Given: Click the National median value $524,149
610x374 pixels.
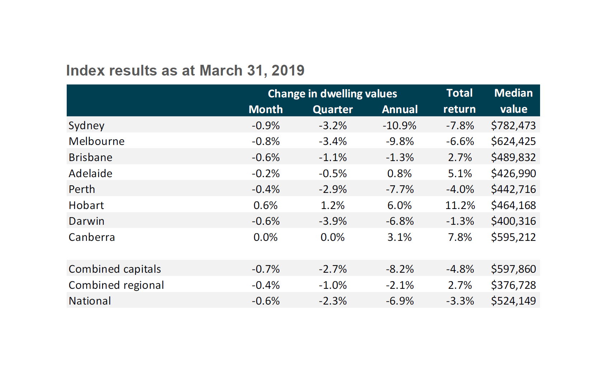Looking at the screenshot, I should coord(513,301).
